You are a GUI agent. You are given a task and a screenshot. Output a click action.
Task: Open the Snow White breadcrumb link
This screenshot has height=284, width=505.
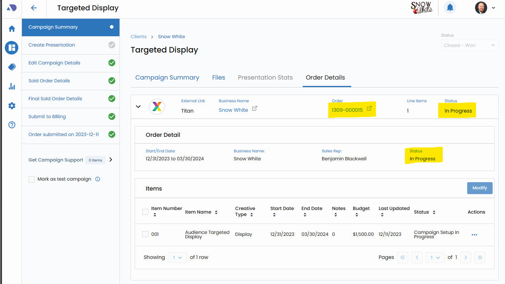[171, 37]
